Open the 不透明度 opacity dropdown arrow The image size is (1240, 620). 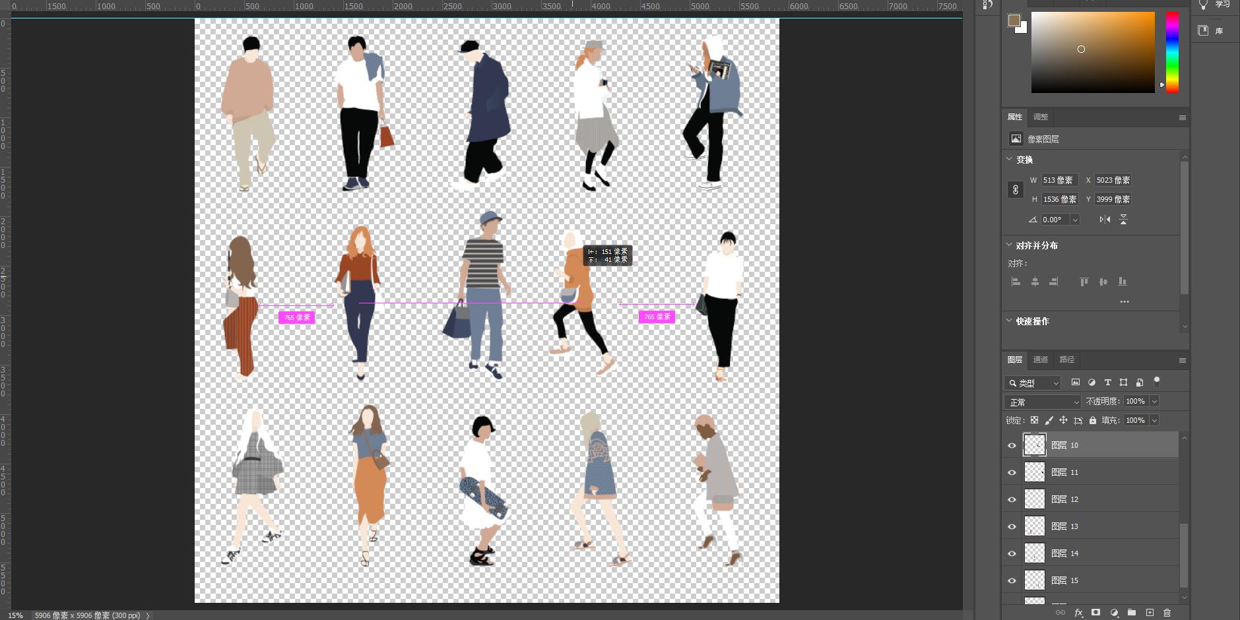pos(1154,401)
